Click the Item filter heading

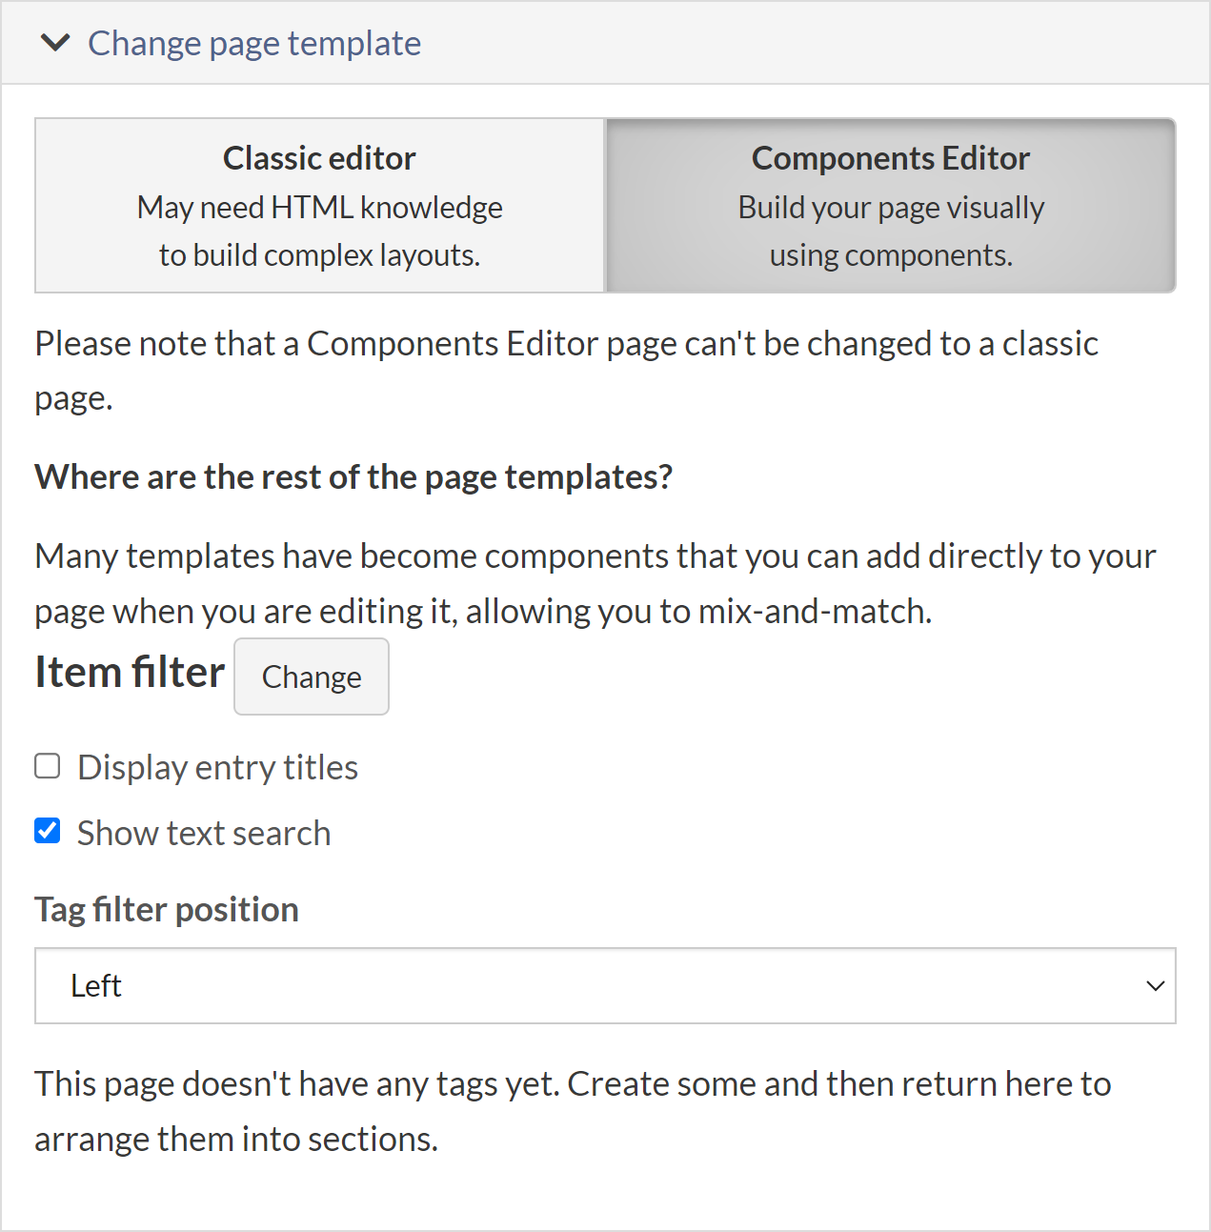[129, 672]
